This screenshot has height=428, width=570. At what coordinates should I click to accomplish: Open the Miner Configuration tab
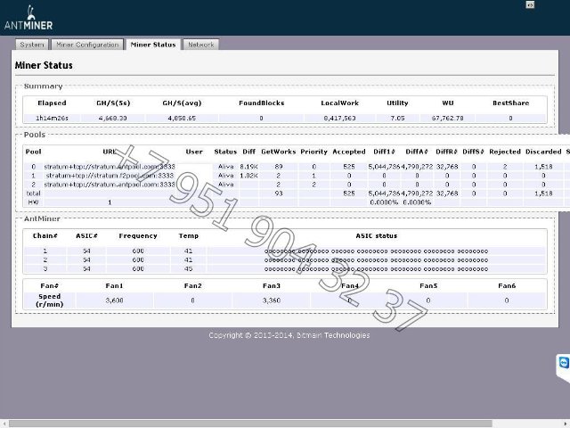point(87,45)
